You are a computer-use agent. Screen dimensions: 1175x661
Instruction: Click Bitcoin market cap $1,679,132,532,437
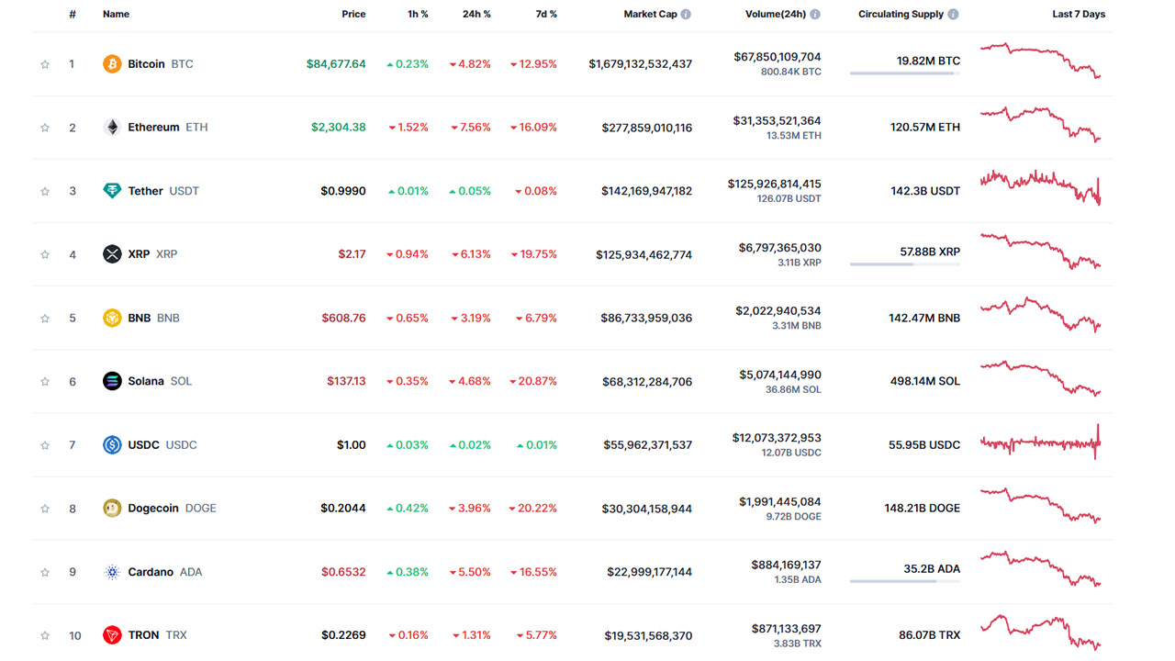coord(641,64)
